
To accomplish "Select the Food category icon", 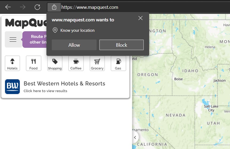I will click(34, 63).
